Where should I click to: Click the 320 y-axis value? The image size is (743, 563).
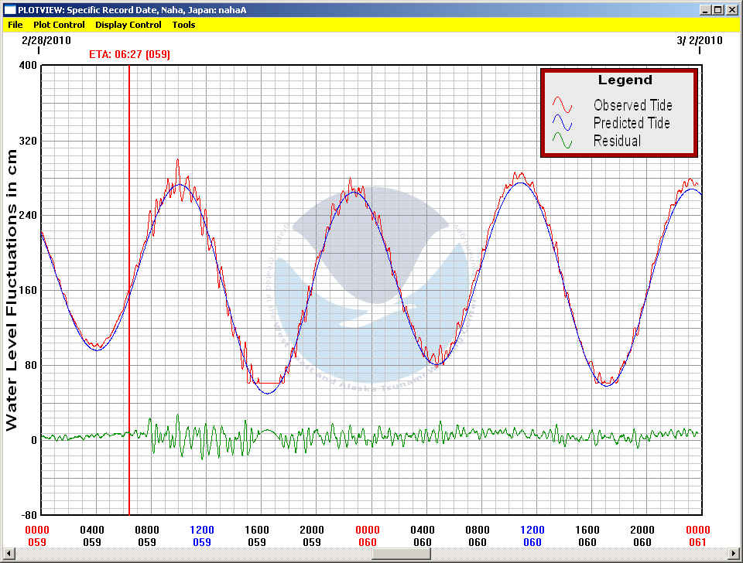[x=28, y=141]
